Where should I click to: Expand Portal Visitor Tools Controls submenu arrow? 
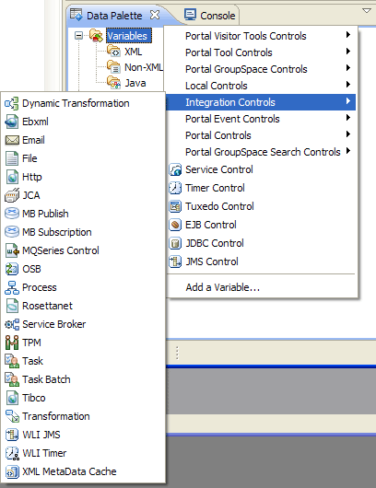tap(348, 35)
